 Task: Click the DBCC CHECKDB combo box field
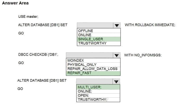(x=89, y=55)
